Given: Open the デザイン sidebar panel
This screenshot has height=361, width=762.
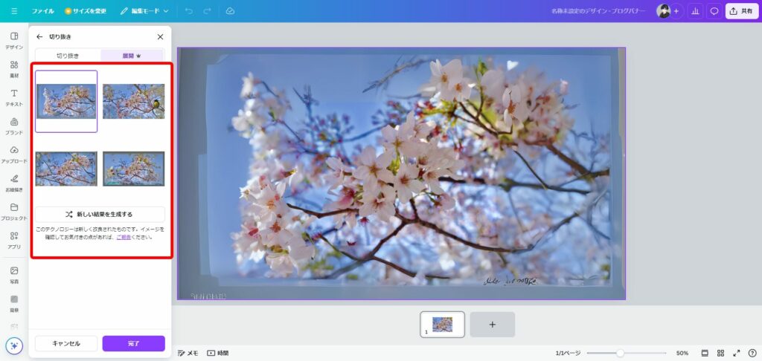Looking at the screenshot, I should 14,41.
